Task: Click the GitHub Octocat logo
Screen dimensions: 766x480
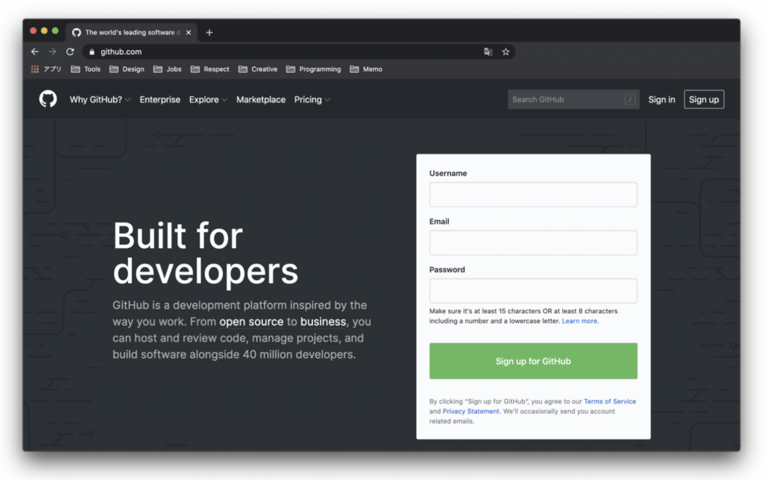Action: (48, 99)
